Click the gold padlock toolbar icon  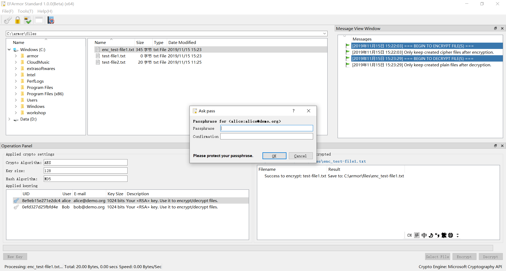(18, 20)
